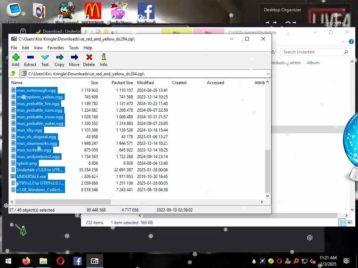Expand the address path dropdown in 7-Zip
The image size is (358, 268).
coord(268,74)
